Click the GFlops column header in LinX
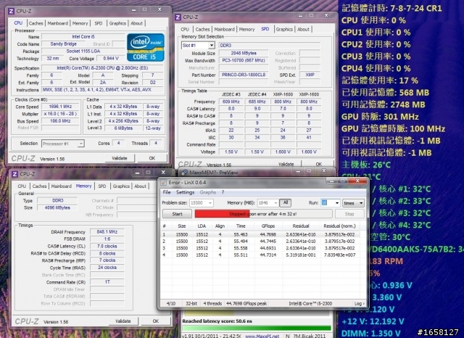Viewport: 464px width, 338px height. click(x=268, y=226)
